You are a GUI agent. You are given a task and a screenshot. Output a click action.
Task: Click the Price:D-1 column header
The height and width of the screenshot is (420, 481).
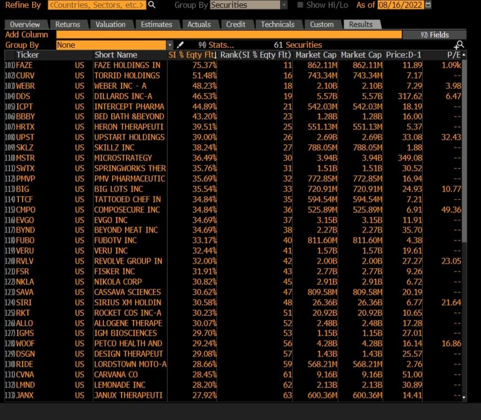[x=404, y=55]
